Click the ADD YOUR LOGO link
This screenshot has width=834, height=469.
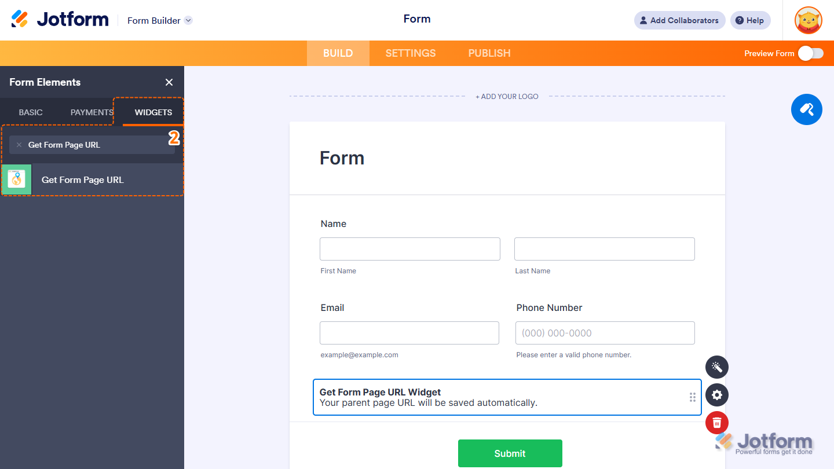[x=507, y=96]
